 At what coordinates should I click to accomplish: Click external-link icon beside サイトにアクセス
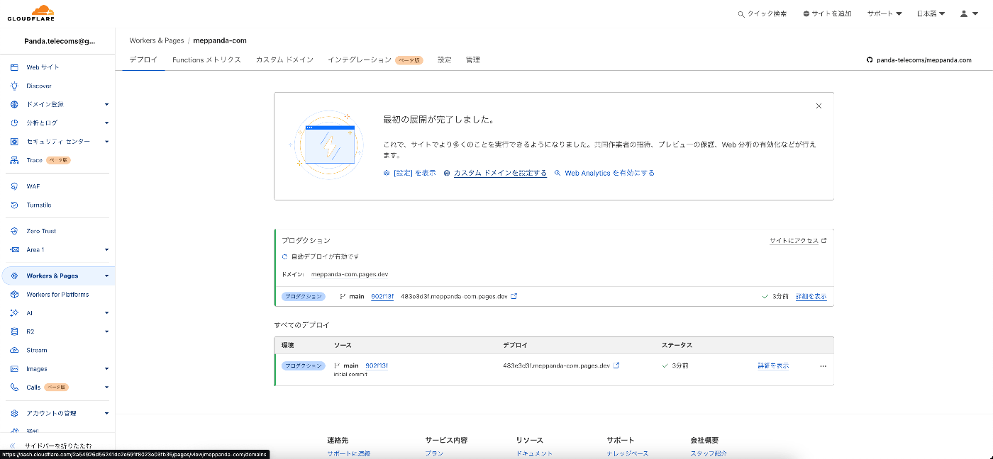coord(824,241)
